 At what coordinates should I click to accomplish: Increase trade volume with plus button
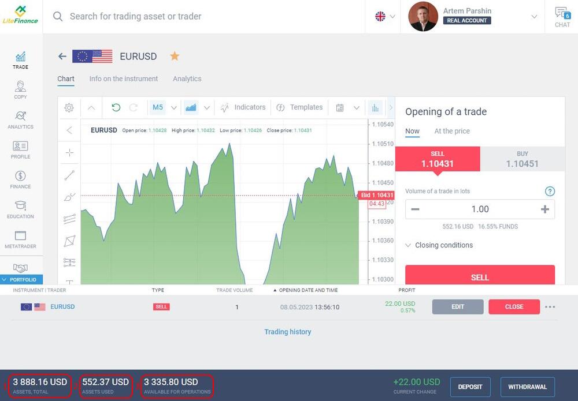[x=544, y=209]
